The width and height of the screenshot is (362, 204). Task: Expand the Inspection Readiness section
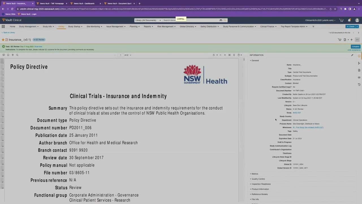tap(260, 184)
